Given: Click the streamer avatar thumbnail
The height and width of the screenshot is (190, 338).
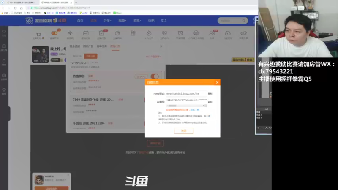Looking at the screenshot, I should point(40,54).
